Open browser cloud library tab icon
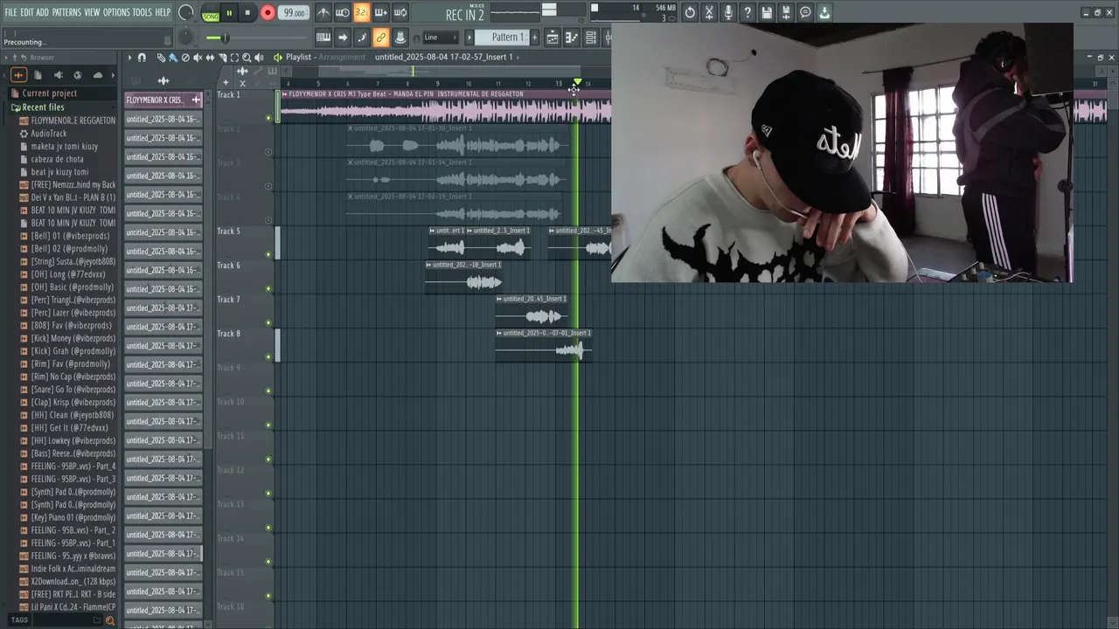 click(x=98, y=75)
